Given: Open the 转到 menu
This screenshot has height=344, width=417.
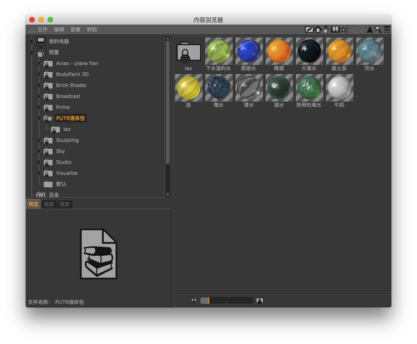Looking at the screenshot, I should (x=92, y=30).
